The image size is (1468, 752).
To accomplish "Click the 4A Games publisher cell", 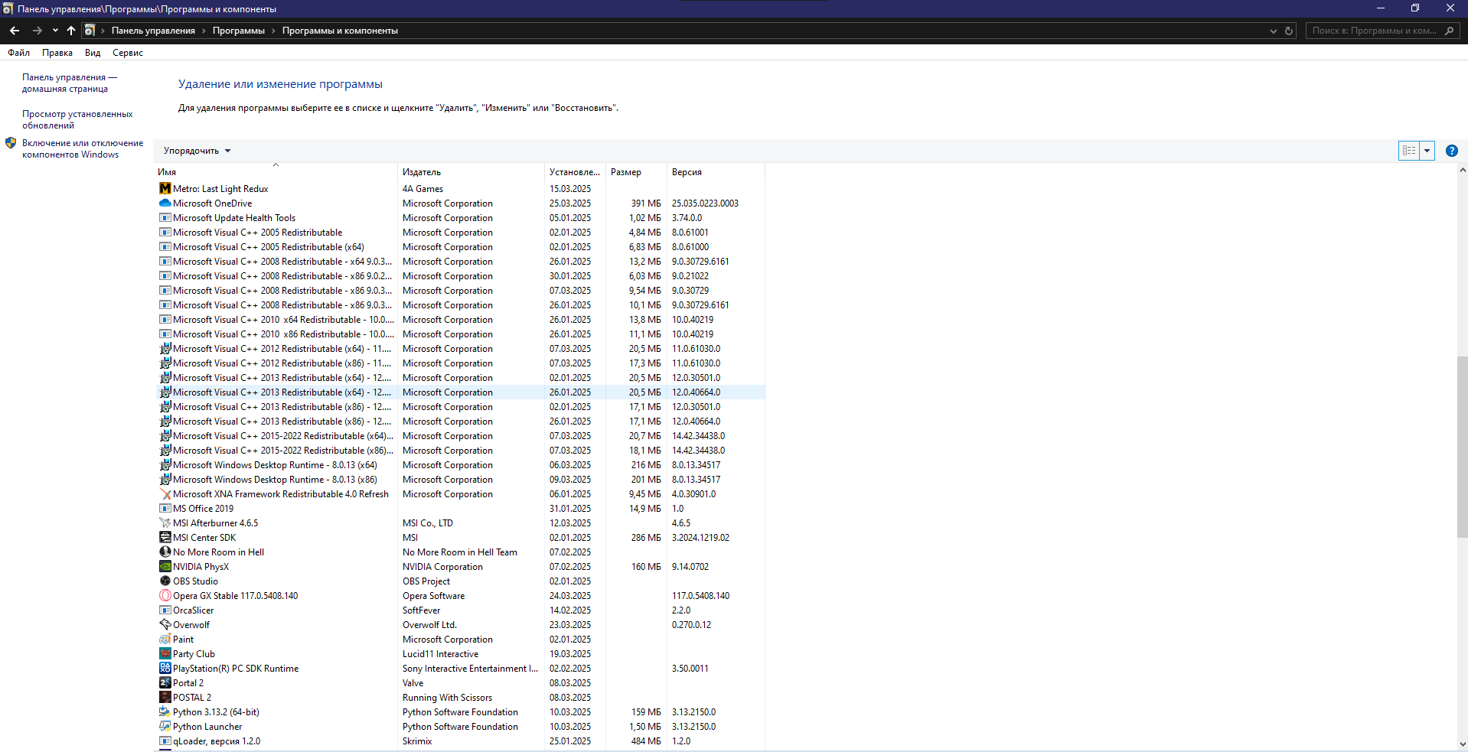I will point(422,189).
